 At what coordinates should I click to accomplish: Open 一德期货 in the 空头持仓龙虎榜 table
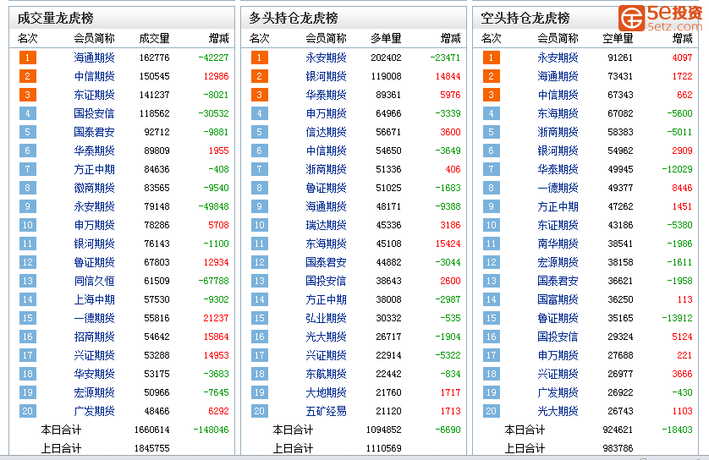point(558,188)
